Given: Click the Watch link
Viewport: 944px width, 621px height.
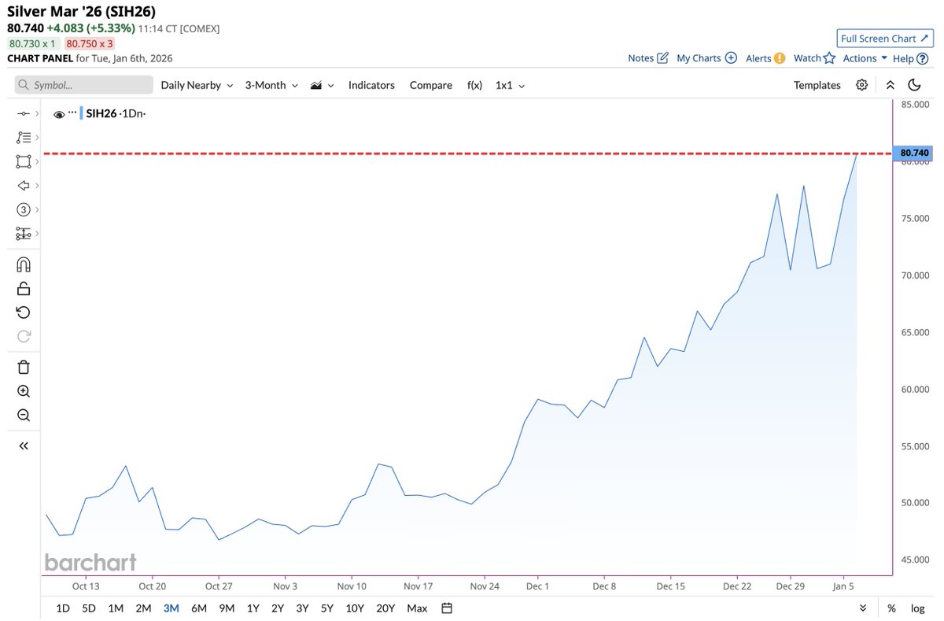Looking at the screenshot, I should (x=807, y=58).
